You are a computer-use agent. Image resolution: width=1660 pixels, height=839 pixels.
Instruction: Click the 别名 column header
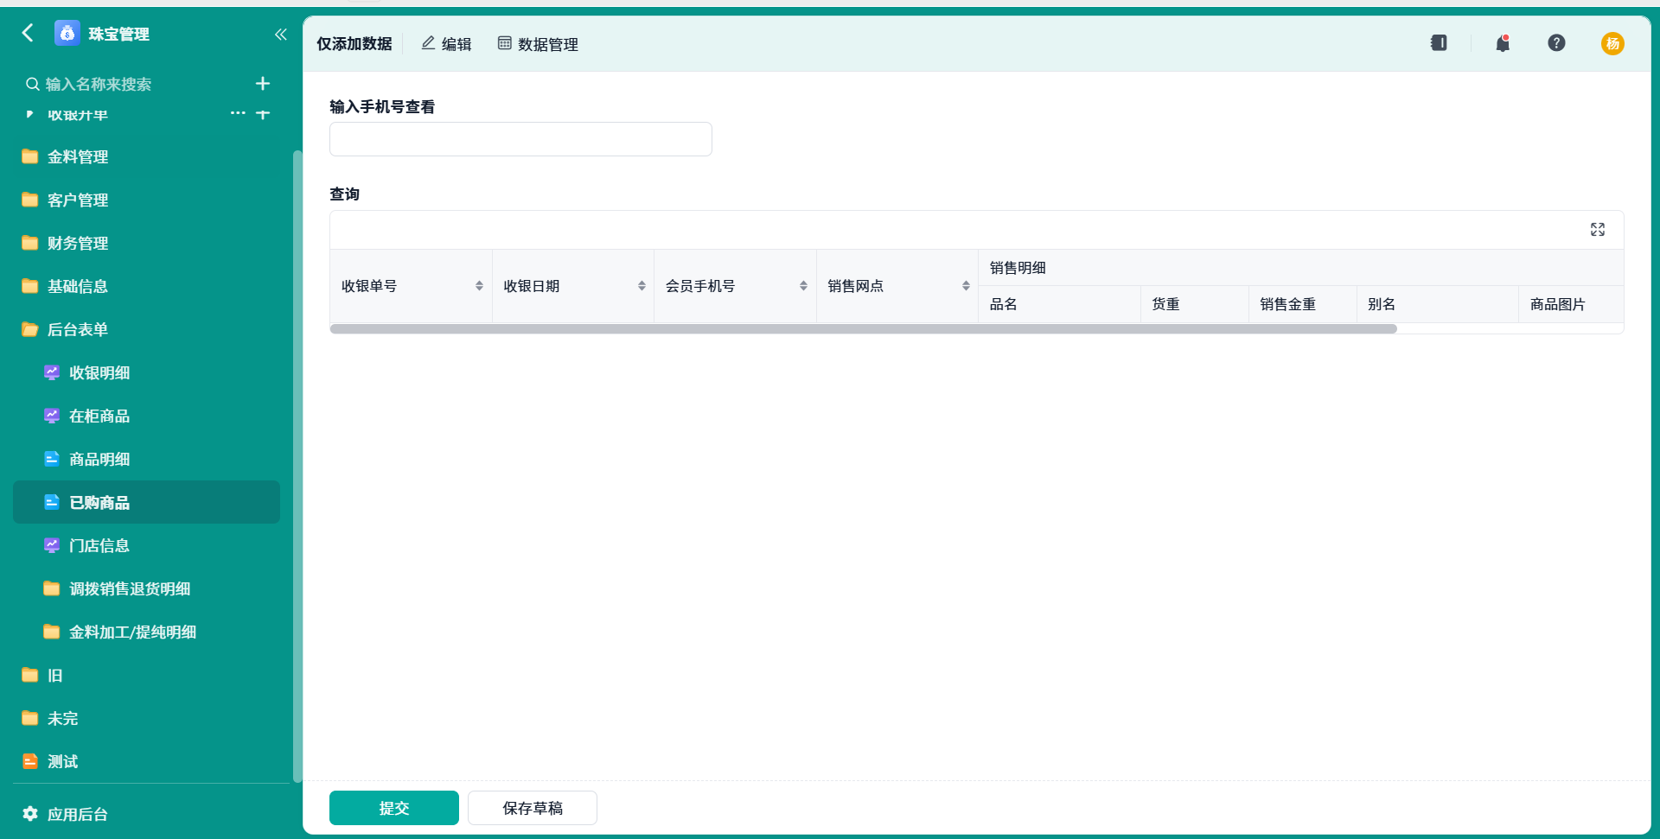tap(1437, 304)
